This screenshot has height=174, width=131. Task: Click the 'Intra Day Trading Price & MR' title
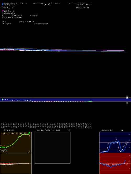pos(48,130)
